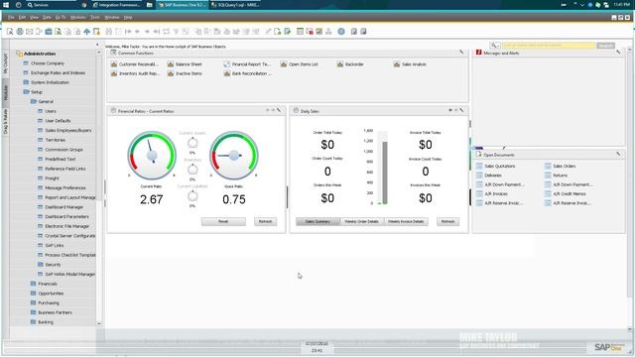Screen dimensions: 635x357
Task: Click the Messages and Alerts wrench icon
Action: (x=618, y=53)
